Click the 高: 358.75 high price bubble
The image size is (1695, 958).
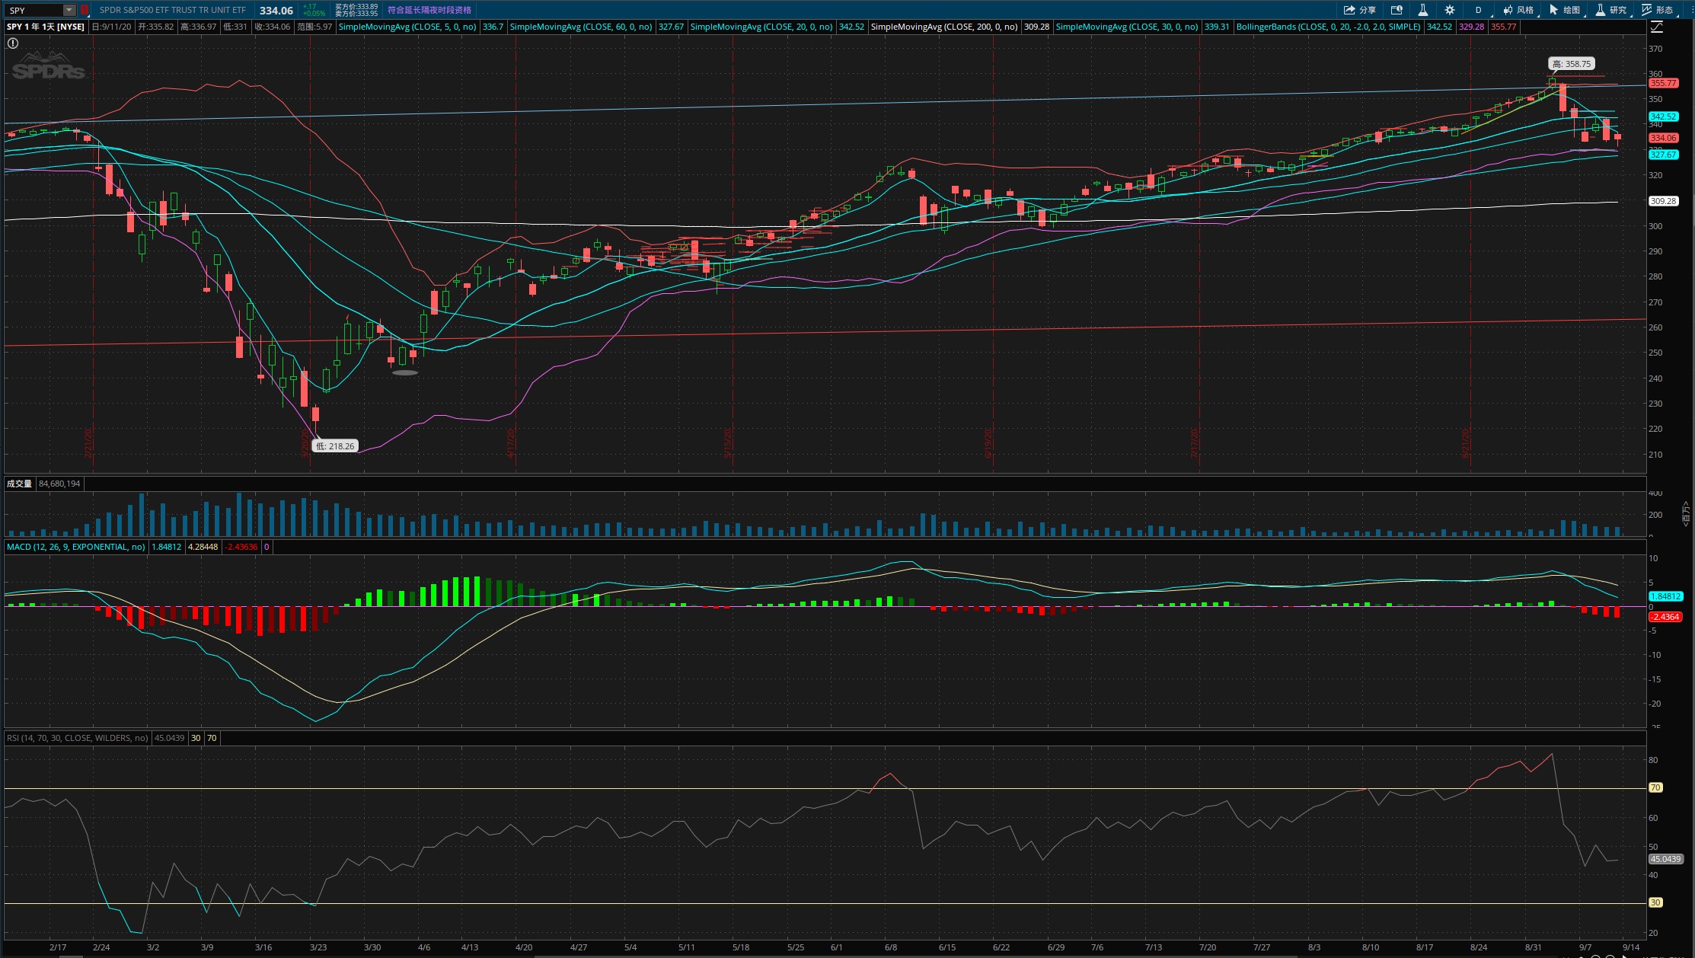(x=1571, y=64)
